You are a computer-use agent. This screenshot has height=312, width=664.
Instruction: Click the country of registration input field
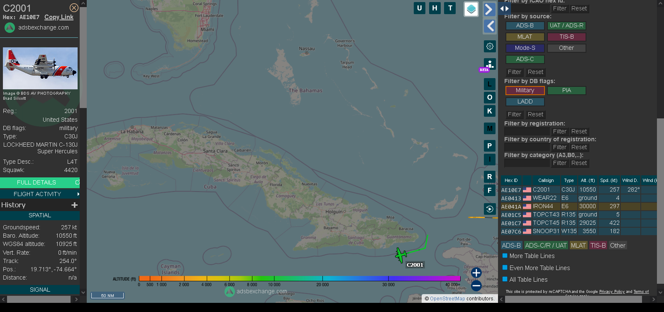(527, 147)
